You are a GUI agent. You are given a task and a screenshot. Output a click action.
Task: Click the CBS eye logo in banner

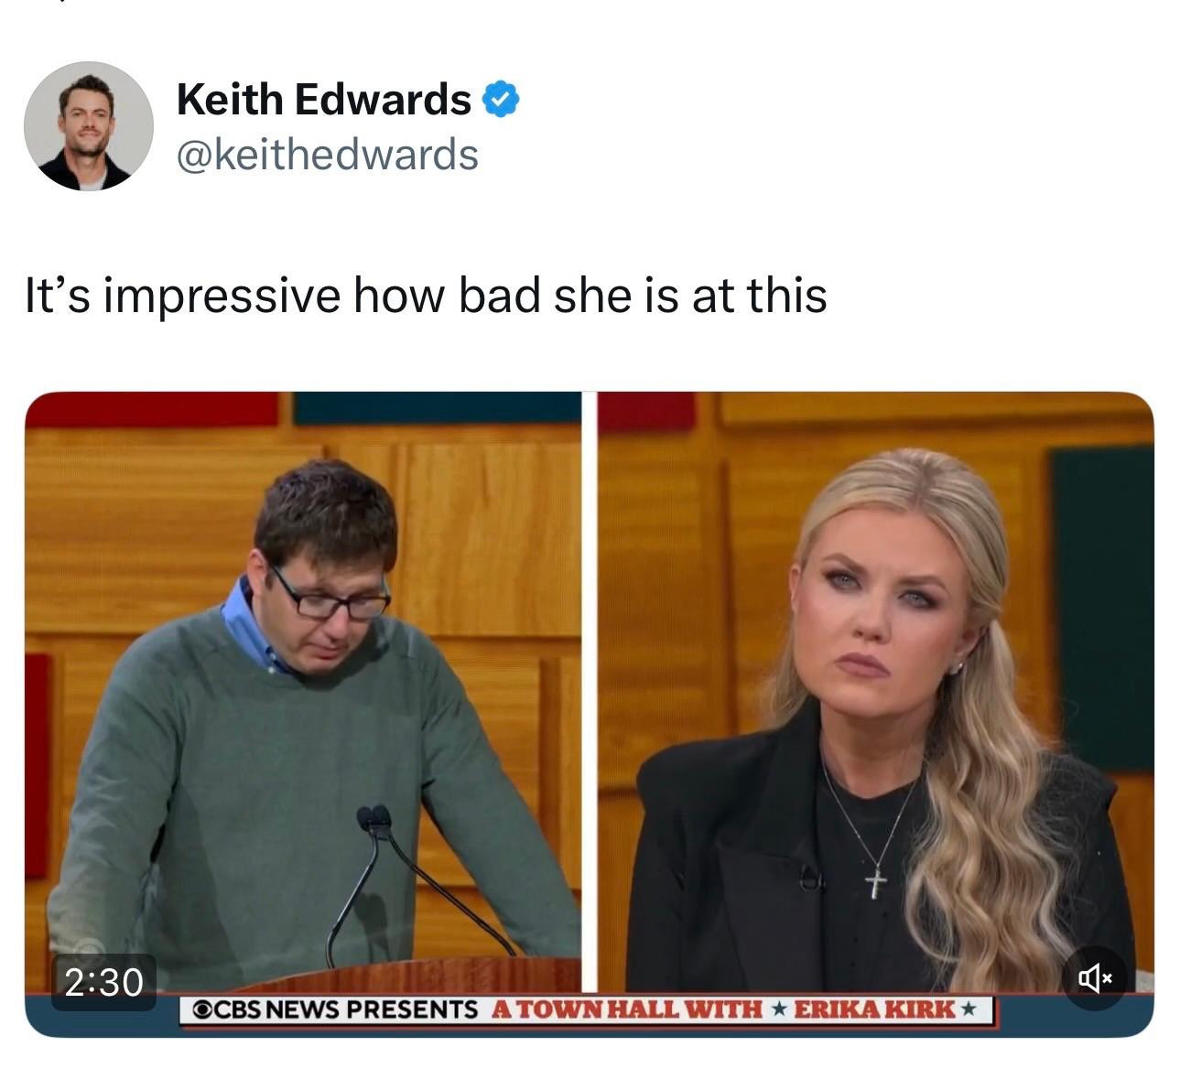tap(201, 1010)
